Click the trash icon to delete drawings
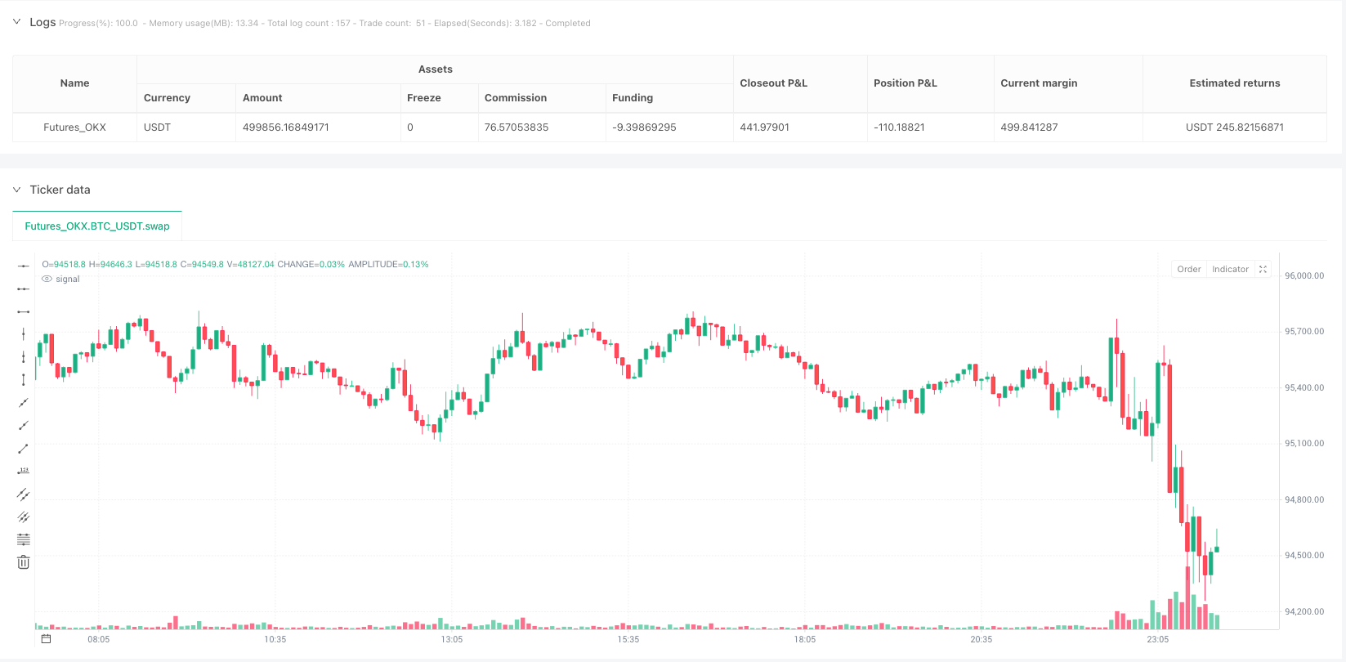Image resolution: width=1346 pixels, height=662 pixels. (x=24, y=562)
